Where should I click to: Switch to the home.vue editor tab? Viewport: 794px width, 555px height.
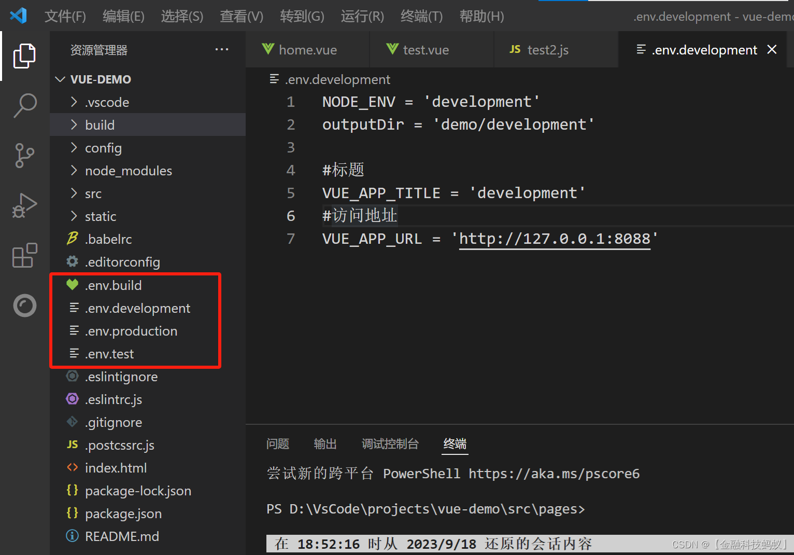click(307, 50)
